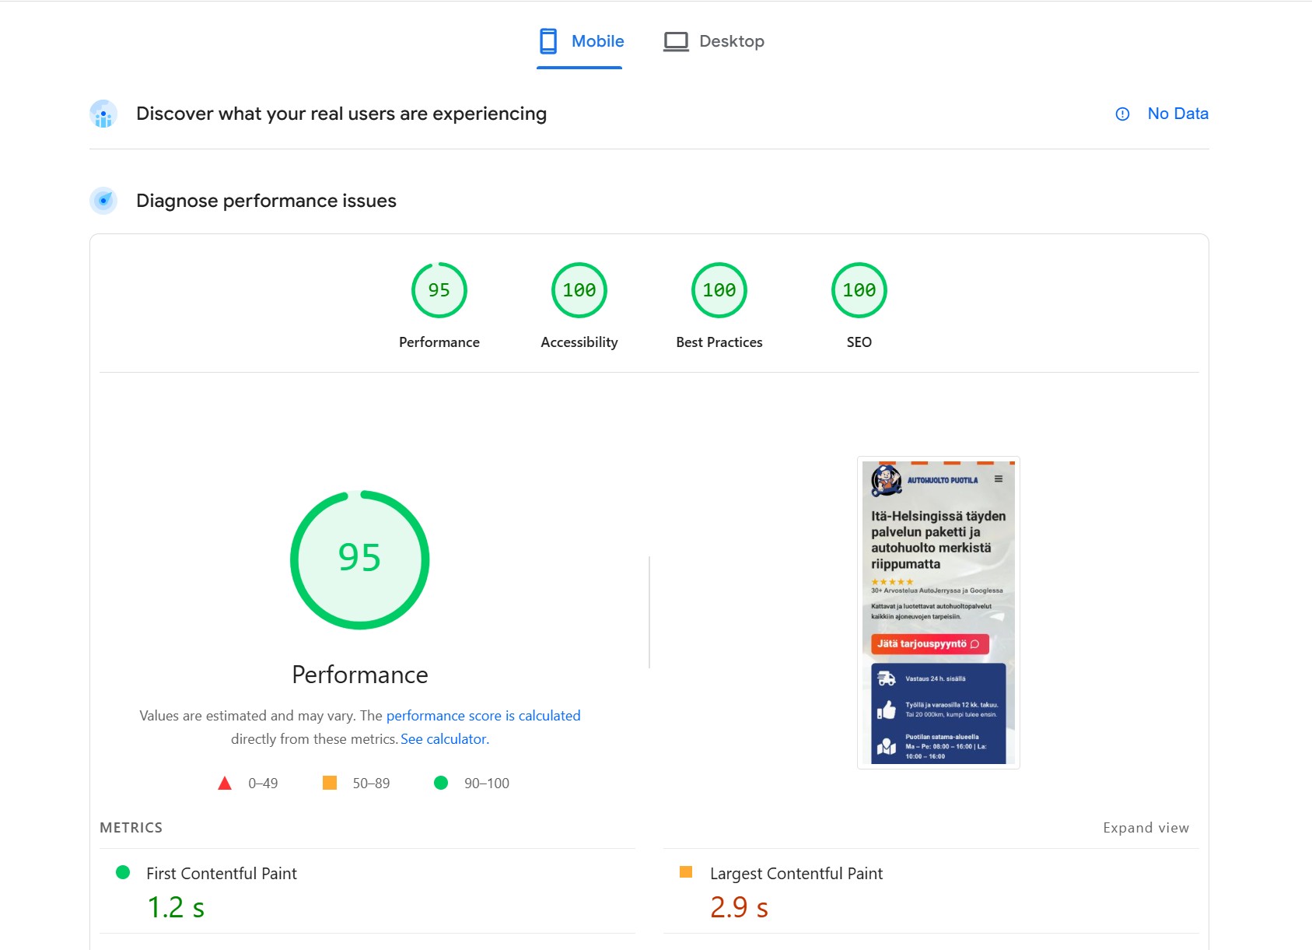This screenshot has height=950, width=1312.
Task: Click the info icon beside No Data
Action: tap(1122, 114)
